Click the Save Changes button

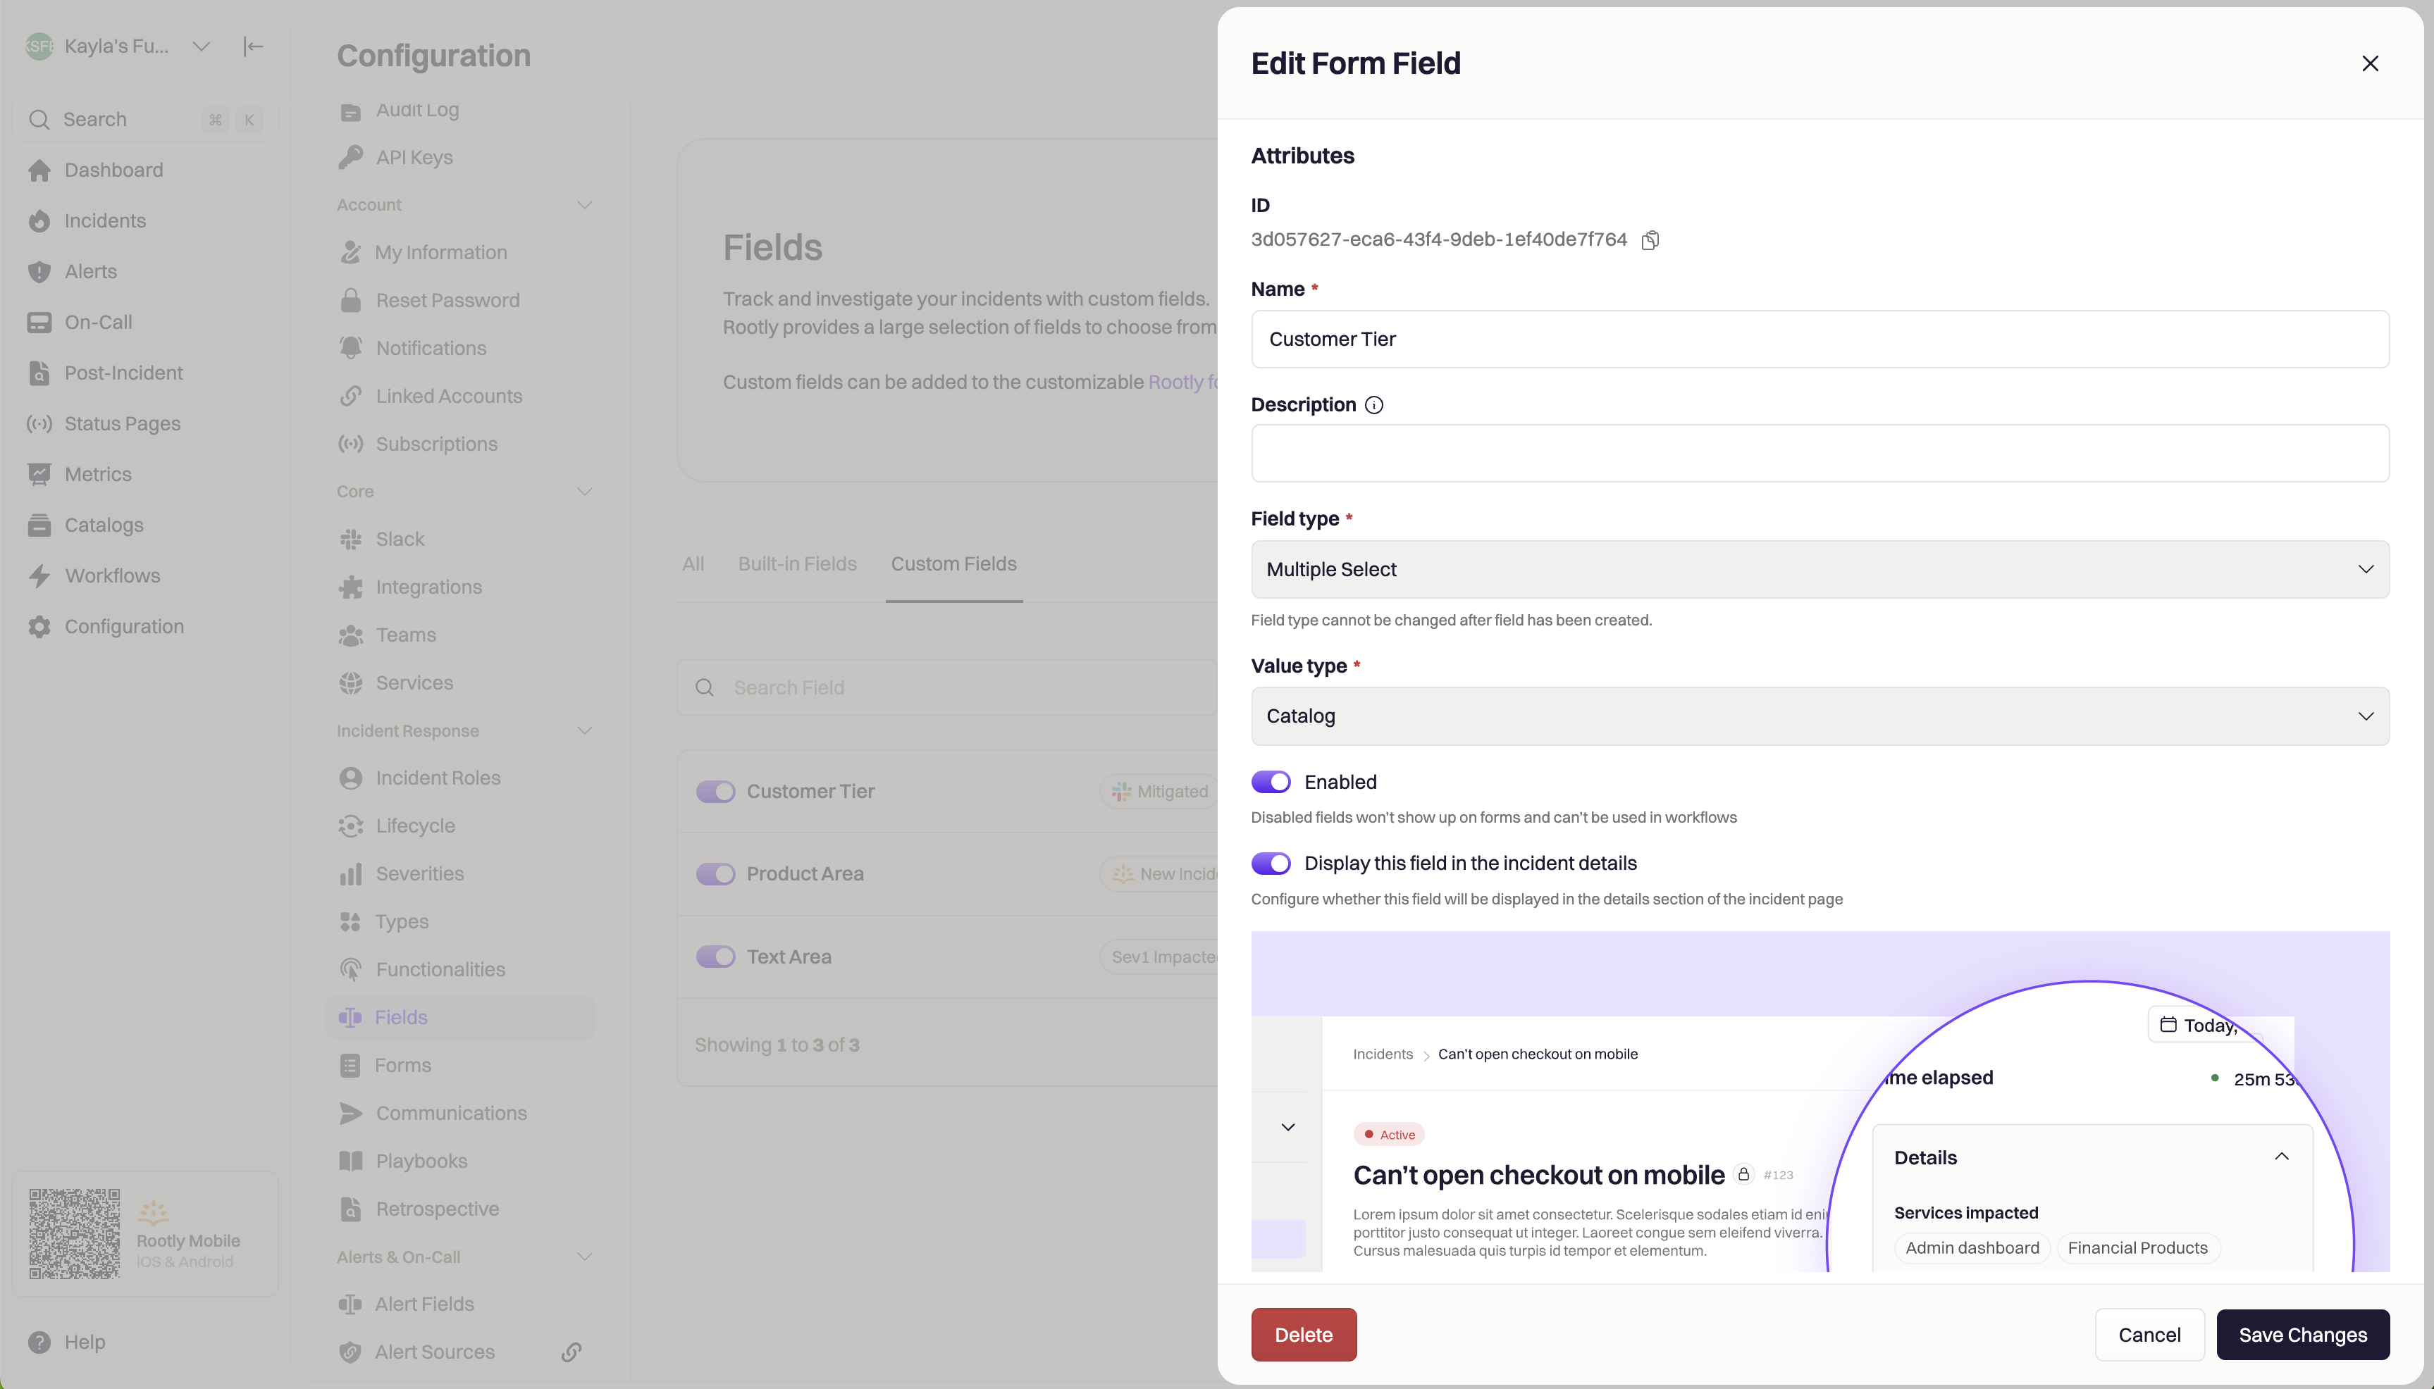[2302, 1335]
